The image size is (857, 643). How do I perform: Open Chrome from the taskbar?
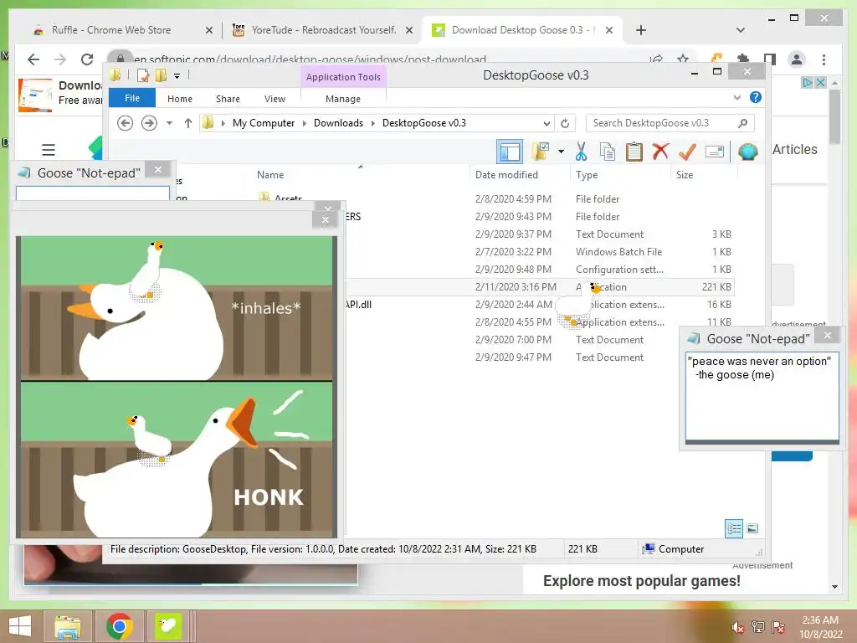119,626
